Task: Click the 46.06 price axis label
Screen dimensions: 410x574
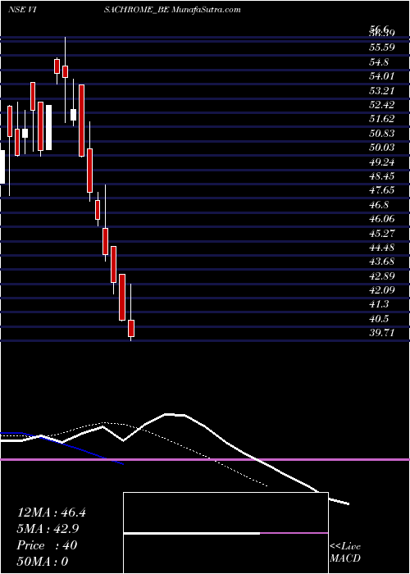Action: point(381,219)
